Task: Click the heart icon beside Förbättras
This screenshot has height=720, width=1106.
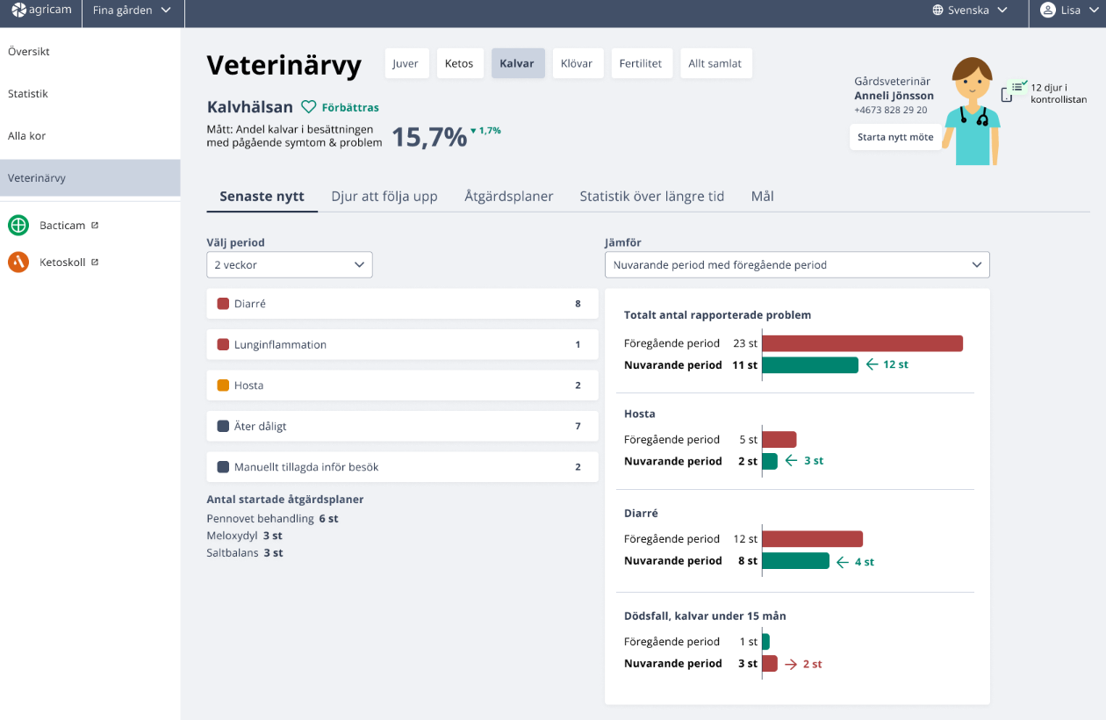Action: click(x=308, y=107)
